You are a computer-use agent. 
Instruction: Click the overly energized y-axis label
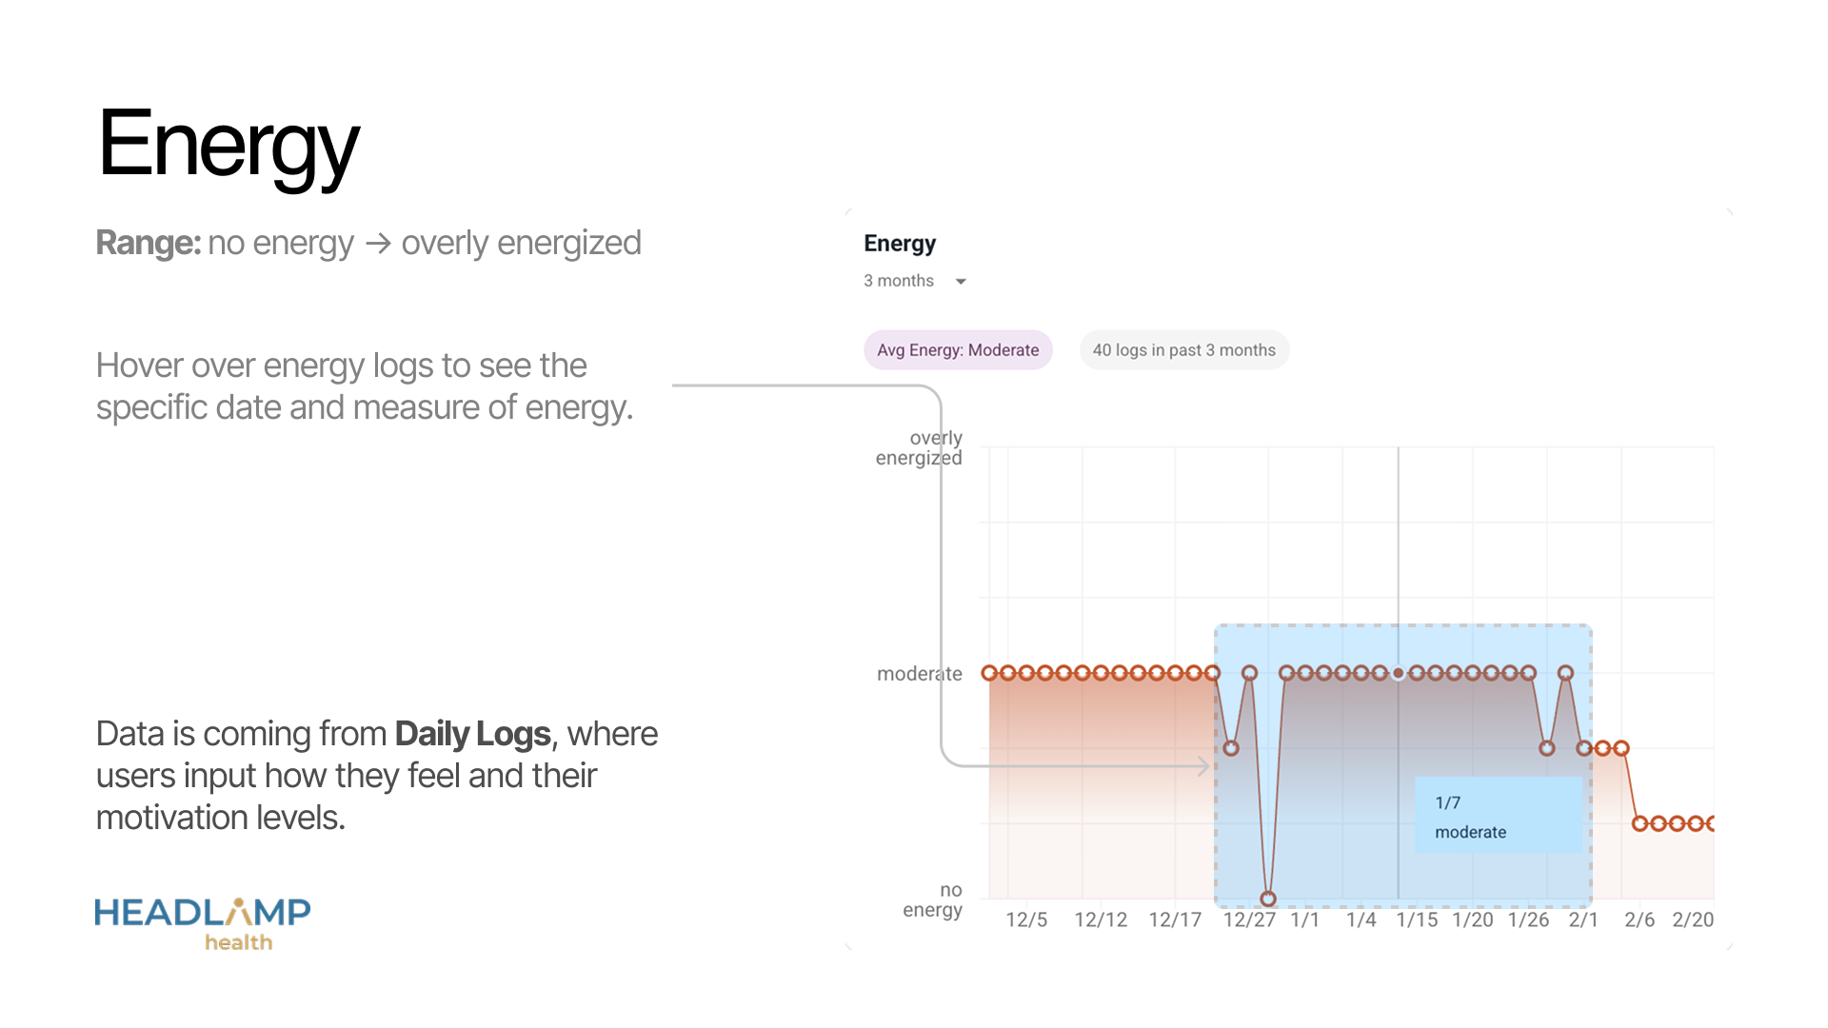(919, 448)
